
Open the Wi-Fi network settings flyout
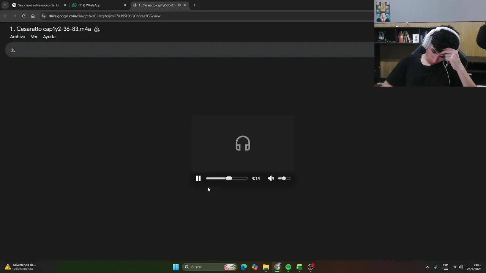455,267
